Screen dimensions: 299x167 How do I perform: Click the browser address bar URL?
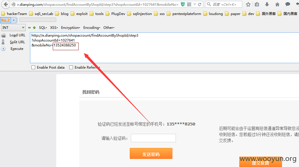(98, 4)
